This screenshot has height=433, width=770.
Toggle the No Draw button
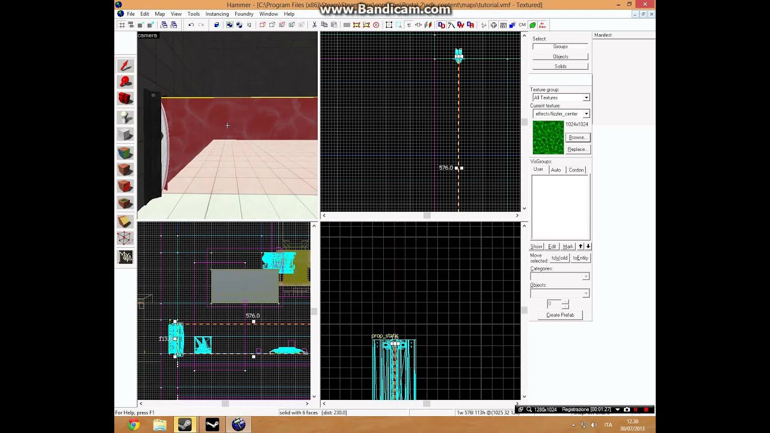(x=542, y=25)
